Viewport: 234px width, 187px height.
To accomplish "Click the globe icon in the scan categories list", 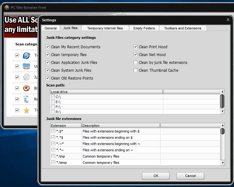I will 26,56.
